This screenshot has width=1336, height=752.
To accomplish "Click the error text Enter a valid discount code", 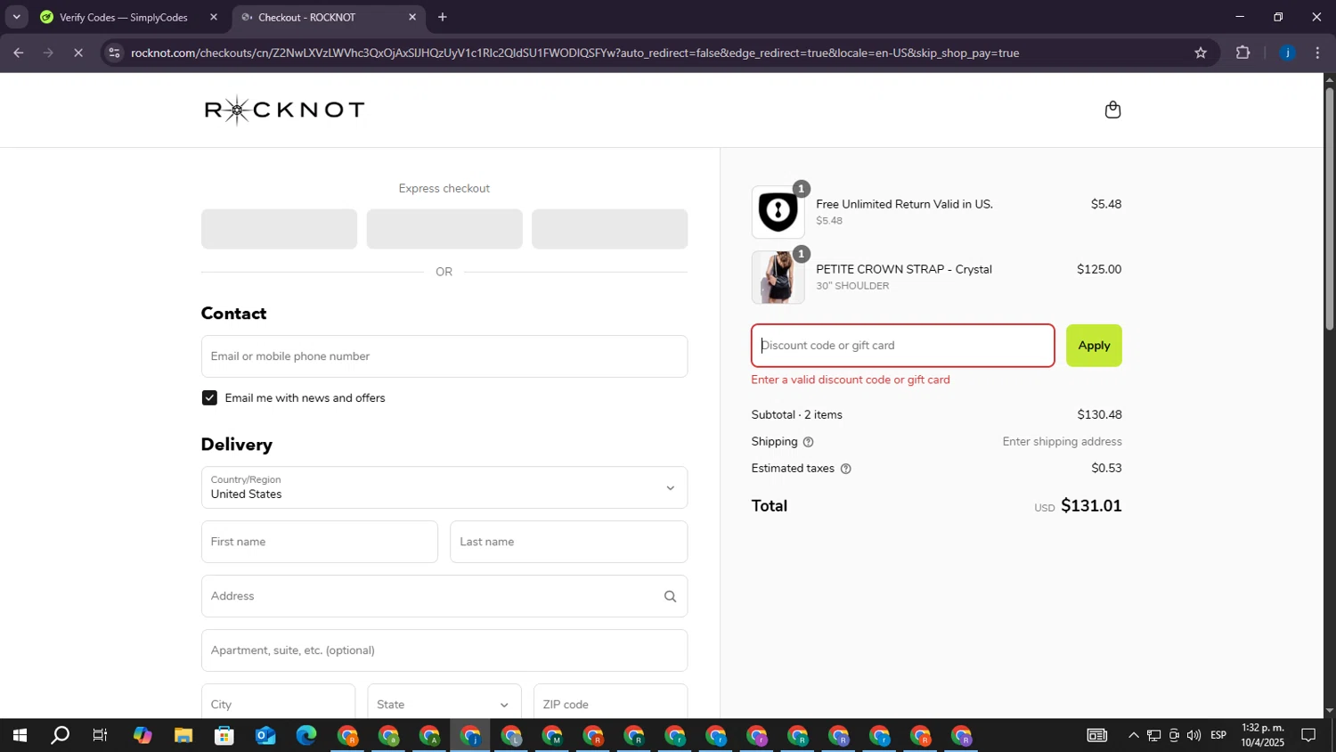I will [x=851, y=380].
